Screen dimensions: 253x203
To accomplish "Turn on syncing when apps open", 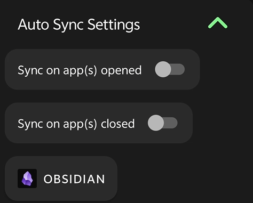I will pyautogui.click(x=170, y=69).
